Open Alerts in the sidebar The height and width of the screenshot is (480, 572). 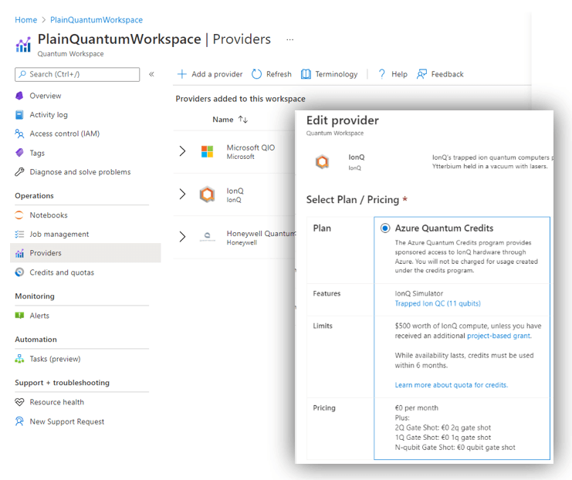point(39,316)
